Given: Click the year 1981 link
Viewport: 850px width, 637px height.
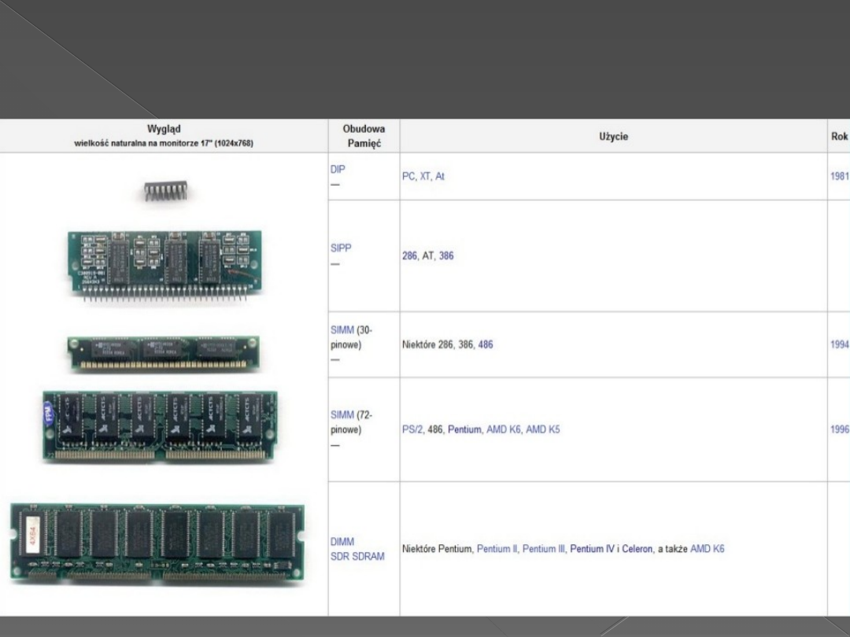Looking at the screenshot, I should 839,177.
